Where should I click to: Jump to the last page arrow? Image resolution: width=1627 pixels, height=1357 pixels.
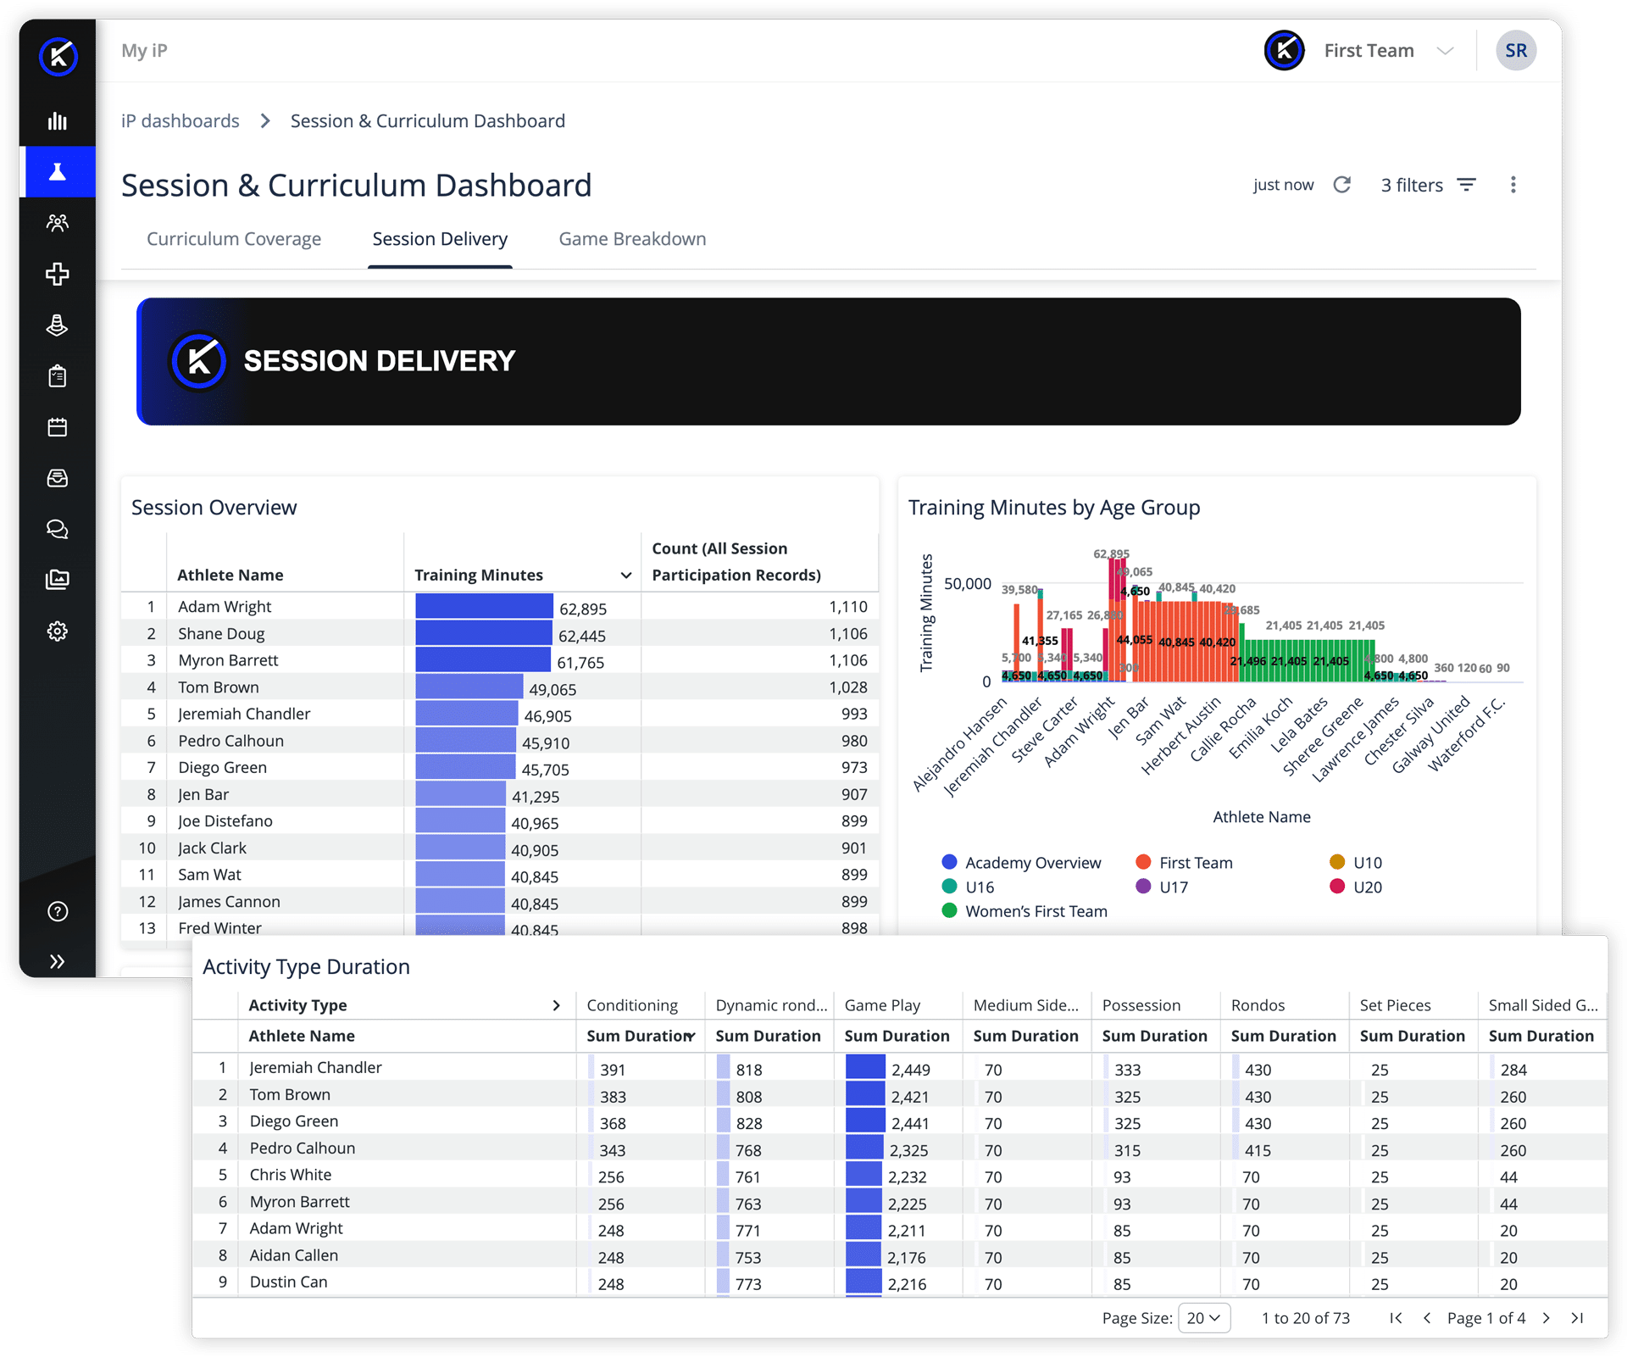1577,1318
